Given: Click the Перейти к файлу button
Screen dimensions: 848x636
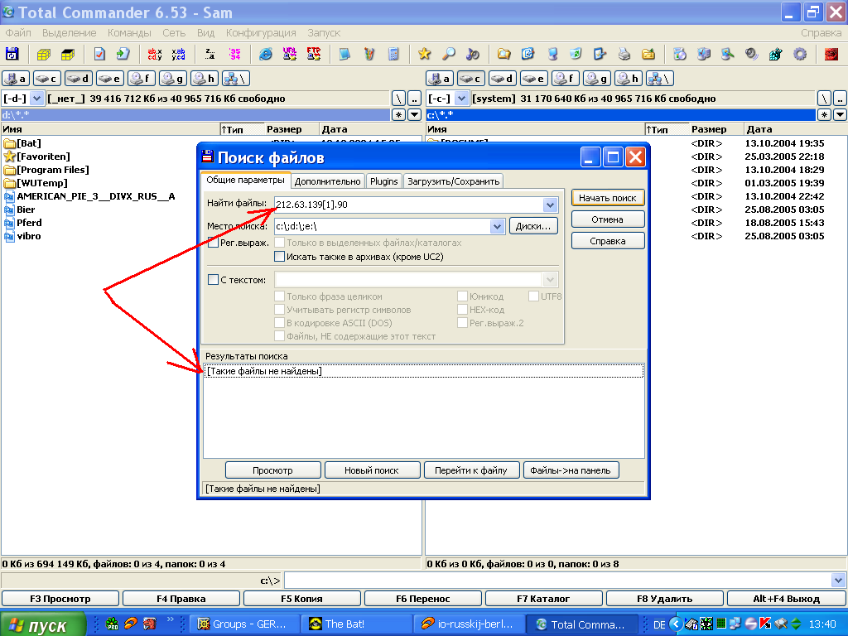Looking at the screenshot, I should coord(471,470).
